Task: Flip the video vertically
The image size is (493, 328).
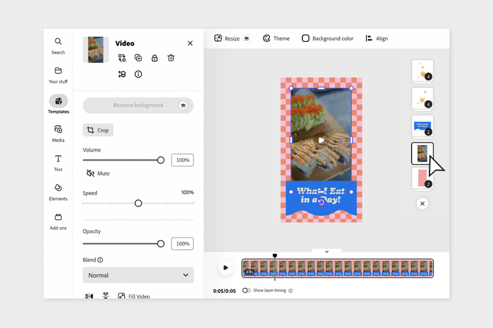Action: (106, 296)
